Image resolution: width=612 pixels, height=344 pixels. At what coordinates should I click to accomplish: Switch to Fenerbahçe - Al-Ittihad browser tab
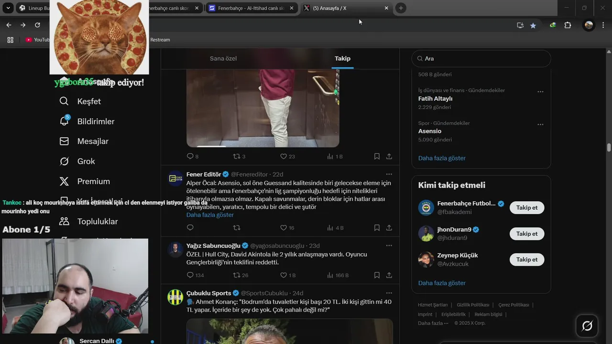click(x=251, y=8)
